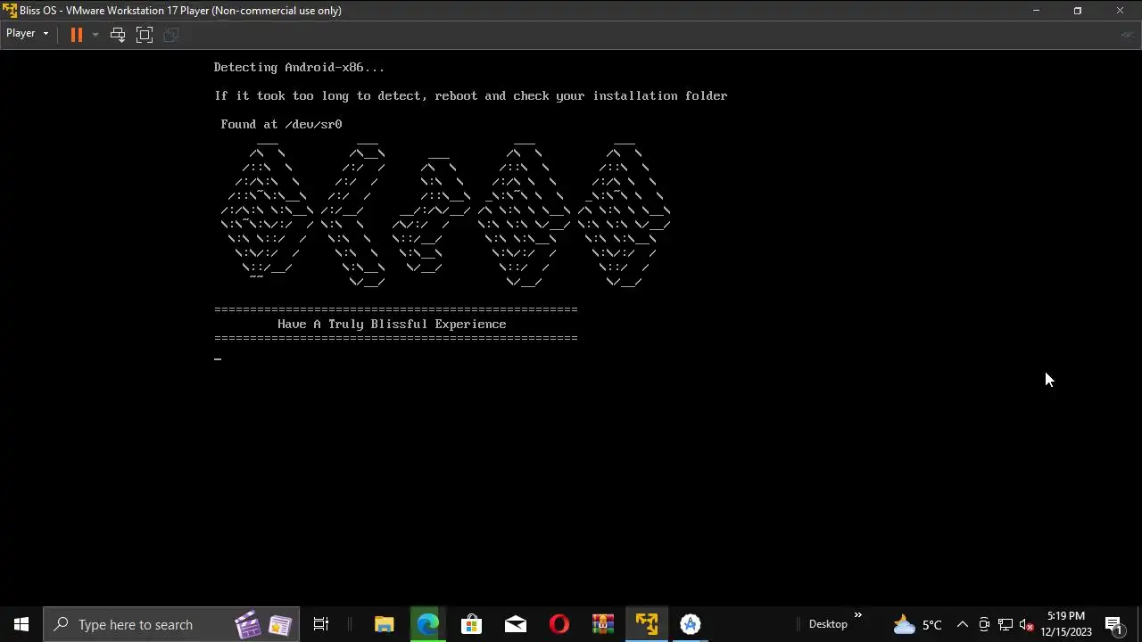
Task: Click the Meet Now tray icon
Action: [984, 624]
